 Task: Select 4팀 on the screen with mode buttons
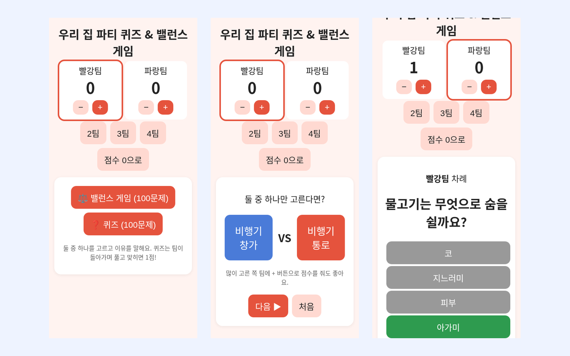(153, 133)
